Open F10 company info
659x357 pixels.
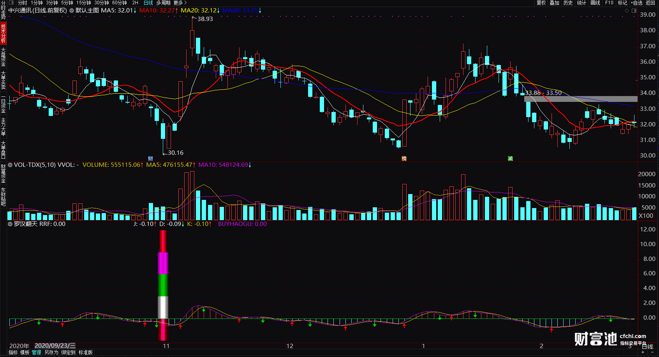click(x=609, y=3)
